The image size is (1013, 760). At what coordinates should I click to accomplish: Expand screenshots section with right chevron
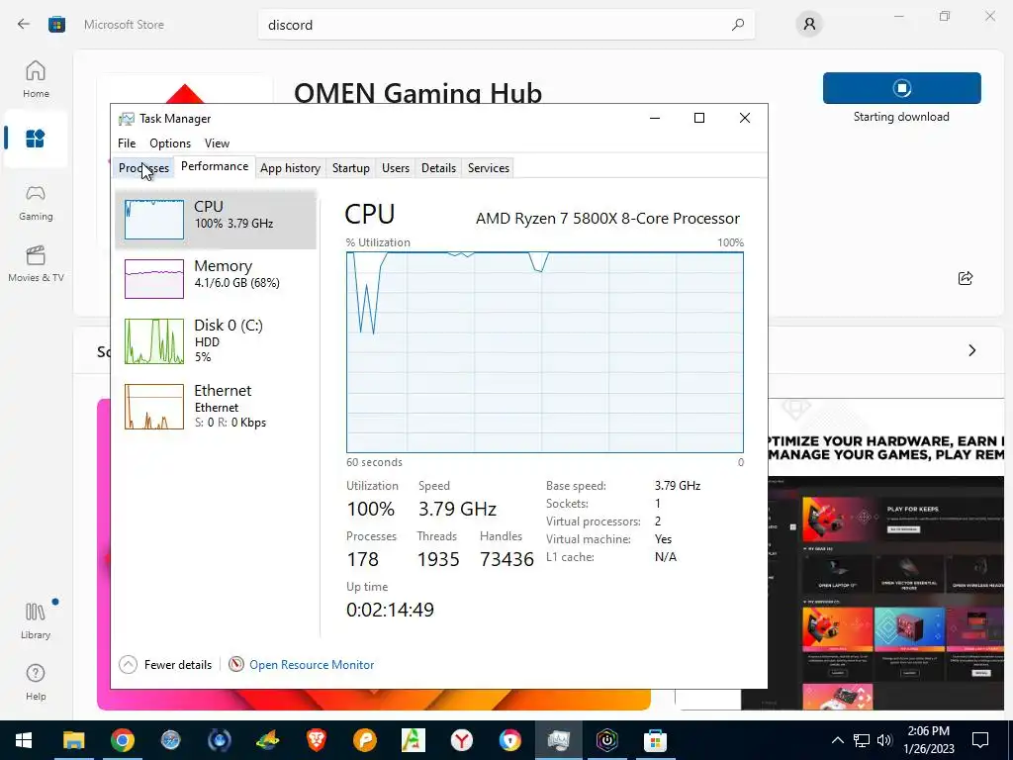tap(972, 350)
